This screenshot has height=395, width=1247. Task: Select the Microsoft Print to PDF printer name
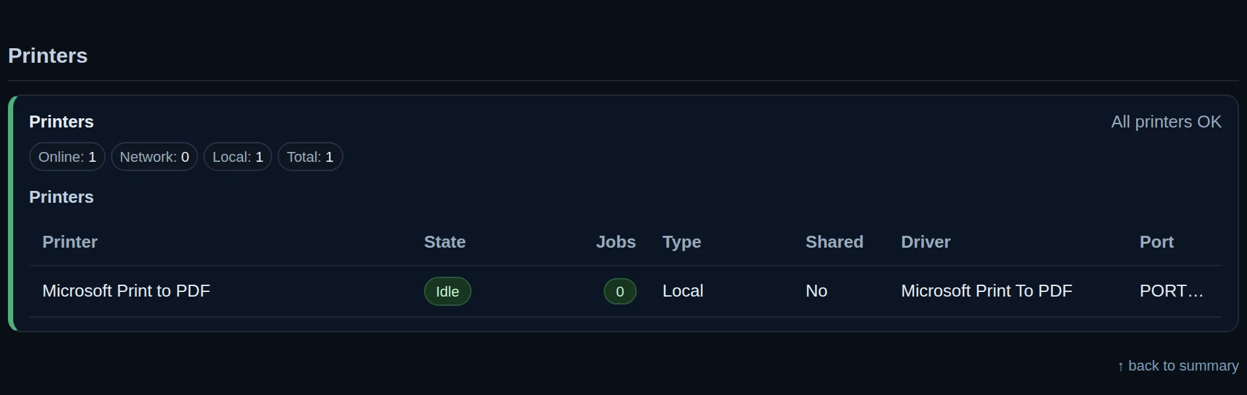126,291
